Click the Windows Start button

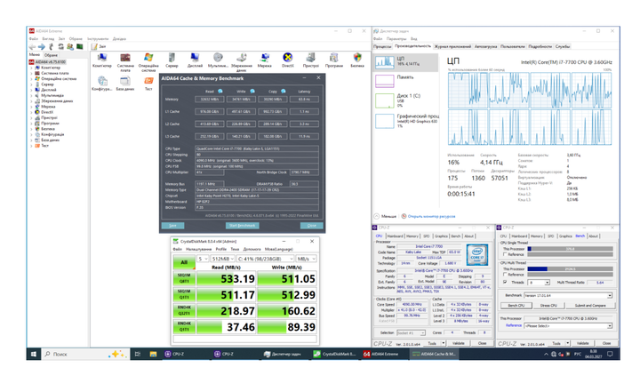[x=34, y=354]
